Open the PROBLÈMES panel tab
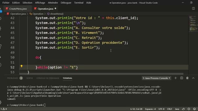The image size is (198, 111). [12, 78]
